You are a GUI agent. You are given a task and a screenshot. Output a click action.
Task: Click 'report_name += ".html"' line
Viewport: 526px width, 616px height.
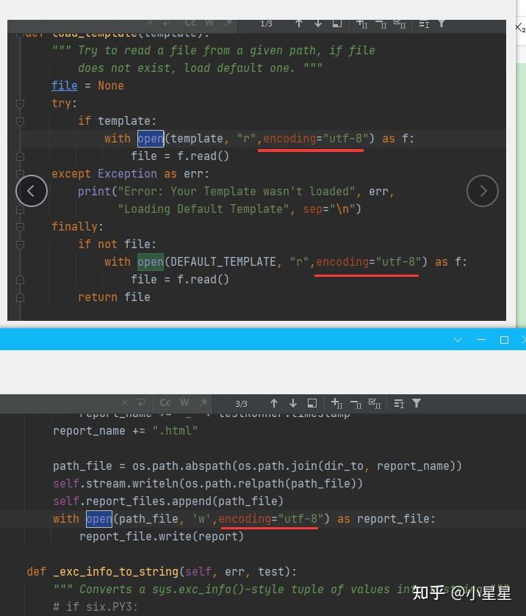tap(126, 430)
